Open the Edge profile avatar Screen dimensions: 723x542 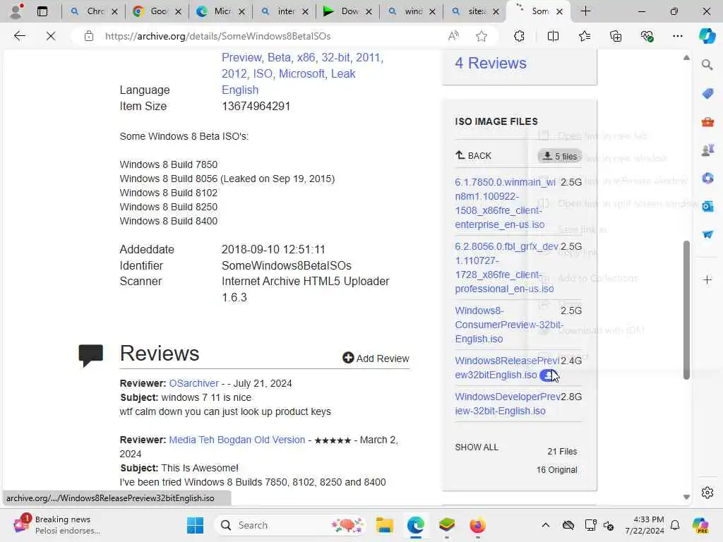[x=16, y=11]
